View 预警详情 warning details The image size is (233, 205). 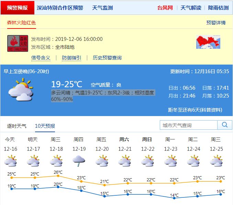coord(216,23)
